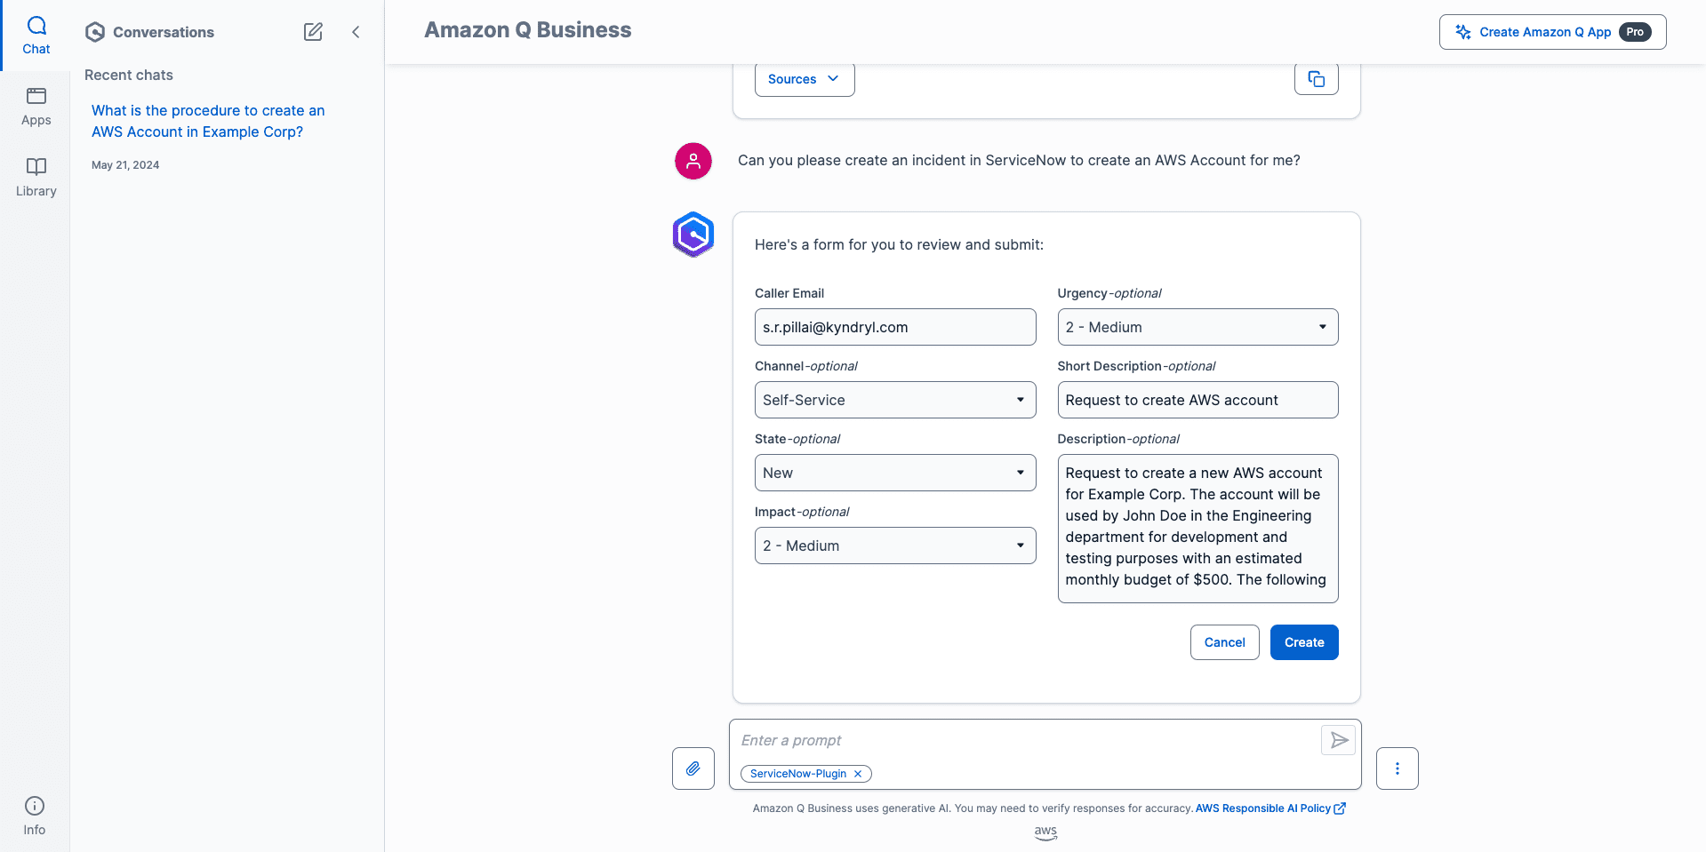Open the three-dot more options menu
1706x852 pixels.
(x=1397, y=768)
